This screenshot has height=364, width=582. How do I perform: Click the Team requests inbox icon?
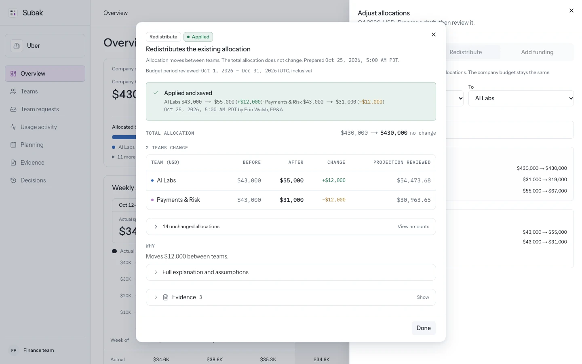coord(13,109)
